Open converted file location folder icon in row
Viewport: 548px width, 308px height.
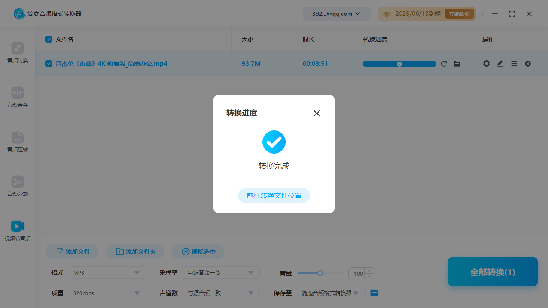pyautogui.click(x=457, y=63)
